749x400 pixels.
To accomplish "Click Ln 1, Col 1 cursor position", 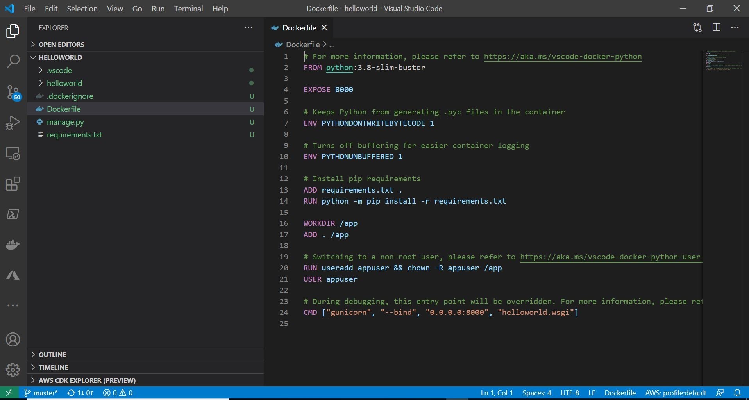I will (x=497, y=393).
